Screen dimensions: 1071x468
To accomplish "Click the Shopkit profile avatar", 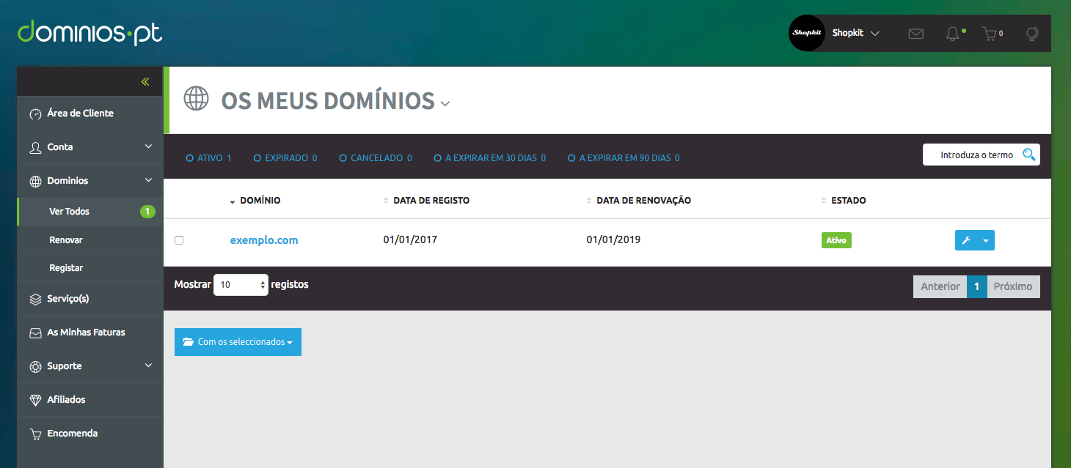I will (806, 34).
